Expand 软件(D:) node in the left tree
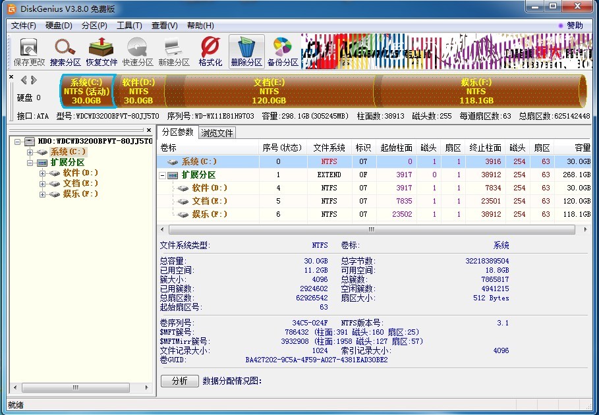The width and height of the screenshot is (599, 415). [42, 173]
